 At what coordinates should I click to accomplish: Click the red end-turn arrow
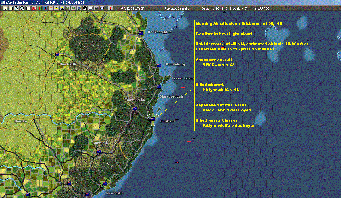[111, 8]
